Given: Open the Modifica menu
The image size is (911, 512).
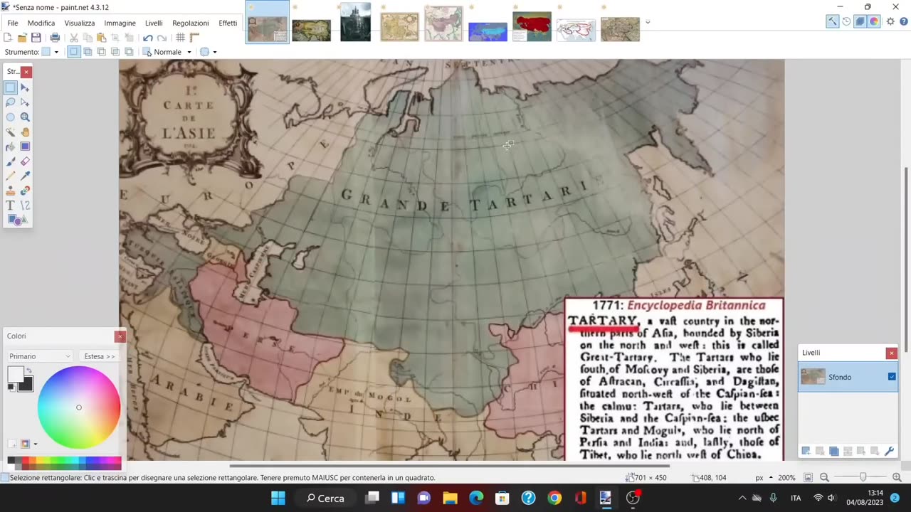Looking at the screenshot, I should tap(41, 23).
